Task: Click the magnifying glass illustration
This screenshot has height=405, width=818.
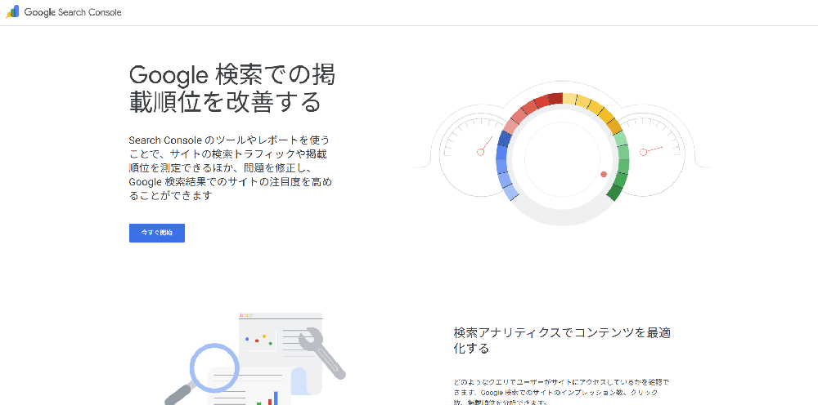Action: pyautogui.click(x=213, y=369)
